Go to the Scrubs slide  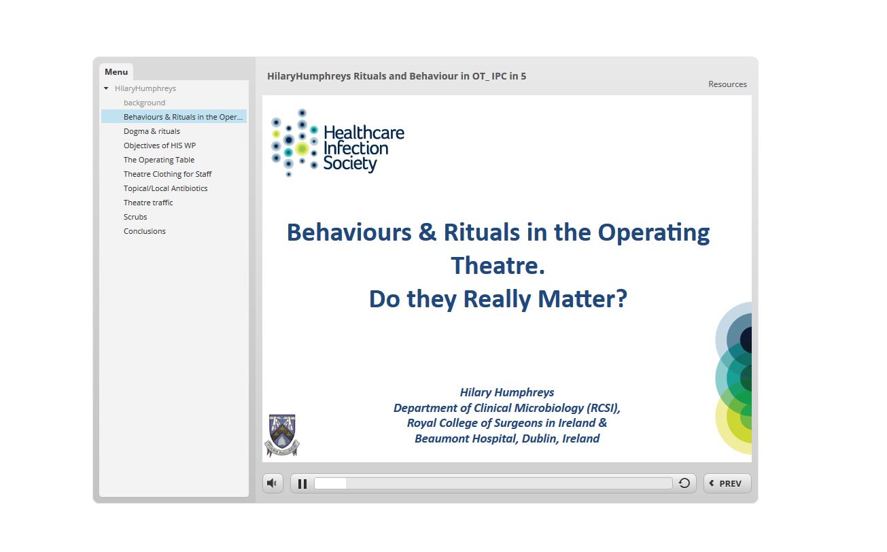click(135, 217)
